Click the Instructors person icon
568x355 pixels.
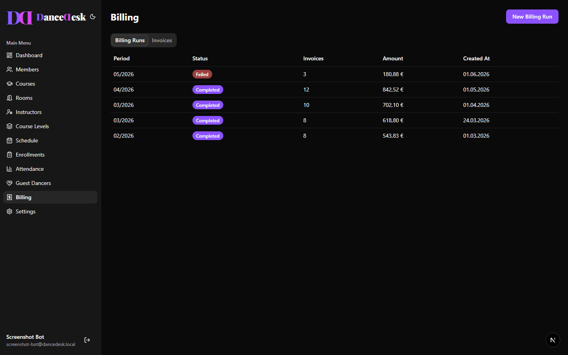pyautogui.click(x=9, y=112)
